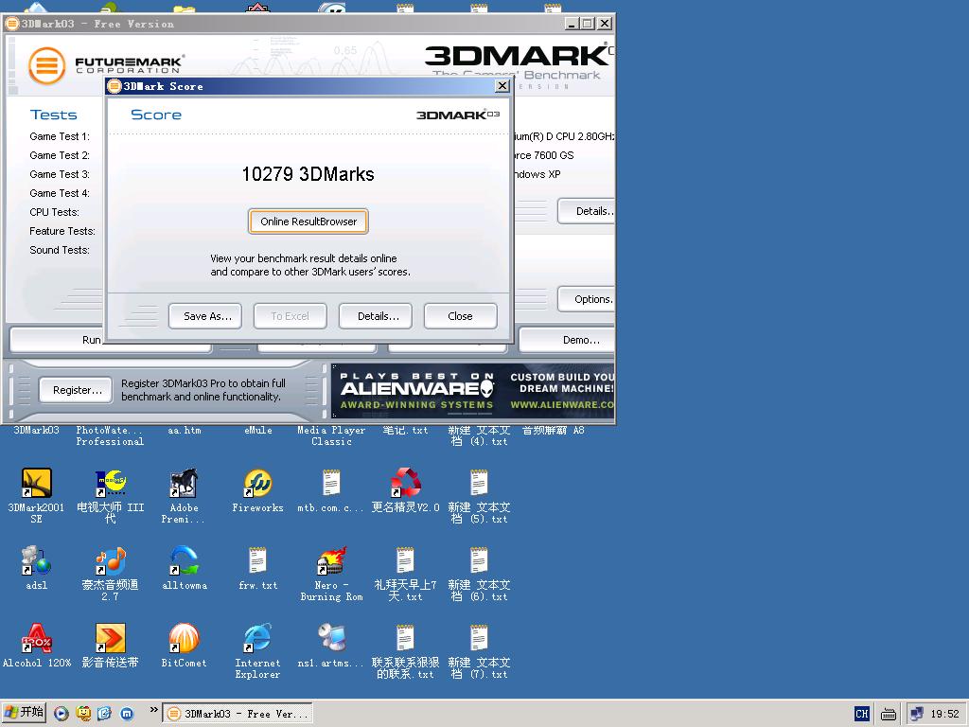Click Media Player Classic icon label
The width and height of the screenshot is (969, 727).
tap(331, 435)
